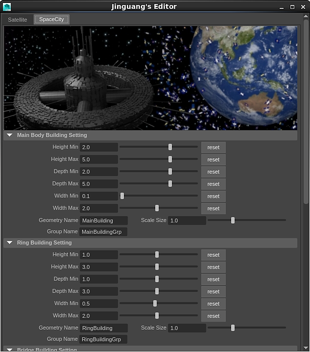Focus Main Body Height Max field 5.0
The image size is (310, 352).
(x=99, y=159)
